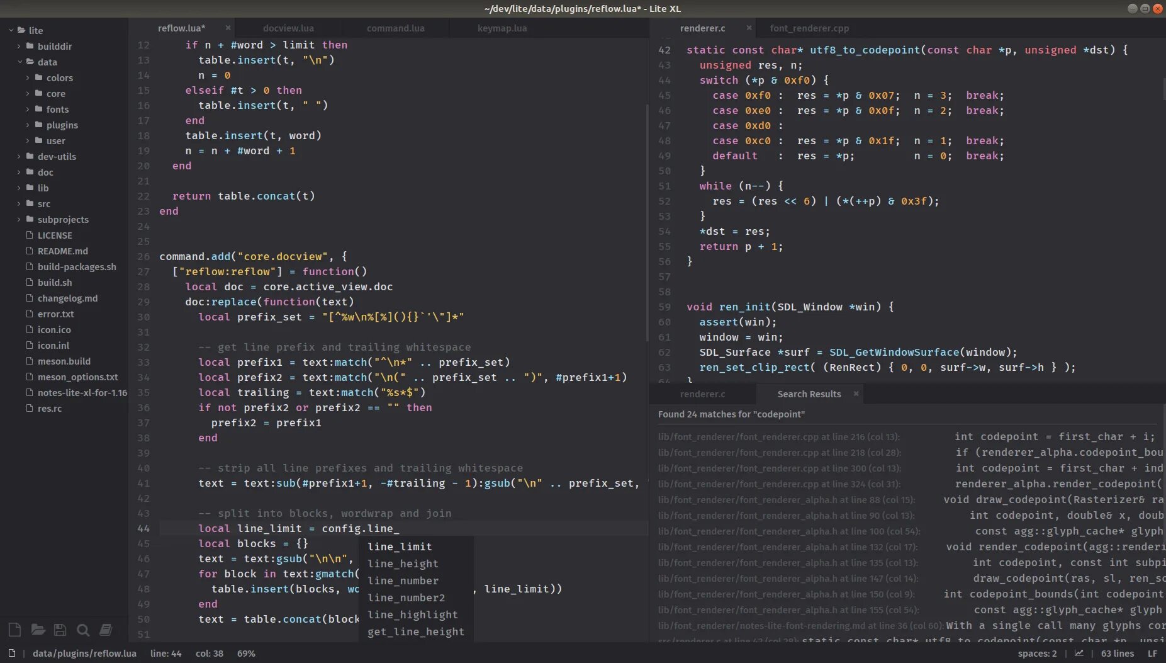1166x663 pixels.
Task: Open search result notes-lite-font-rendering.md at line 36
Action: click(908, 625)
